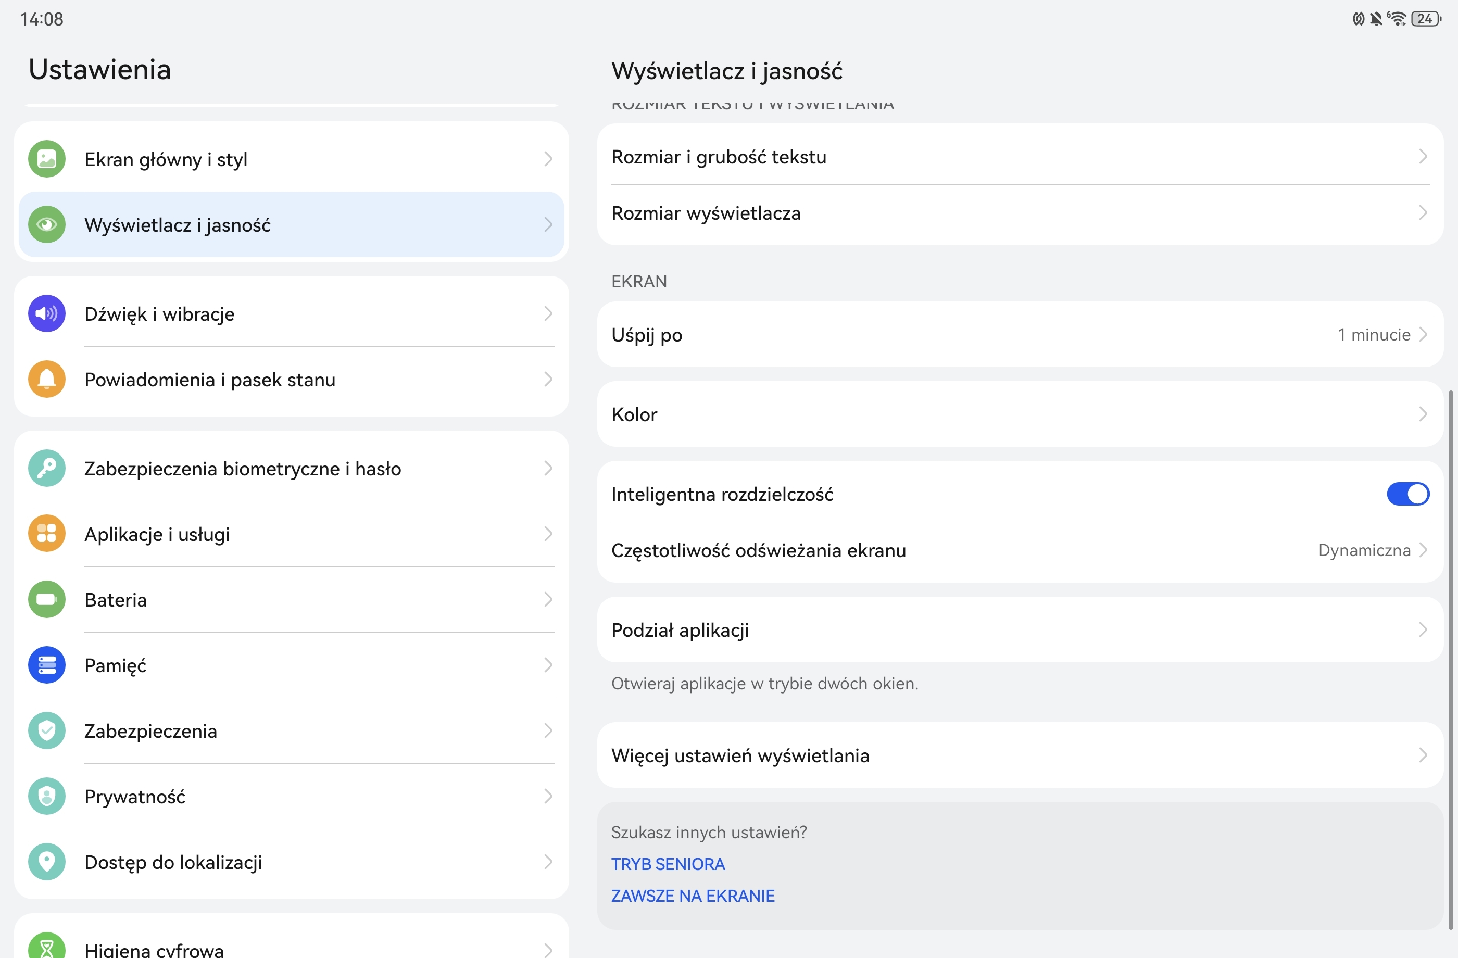
Task: Tap the key icon for Zabezpieczenia biometryczne
Action: click(46, 469)
